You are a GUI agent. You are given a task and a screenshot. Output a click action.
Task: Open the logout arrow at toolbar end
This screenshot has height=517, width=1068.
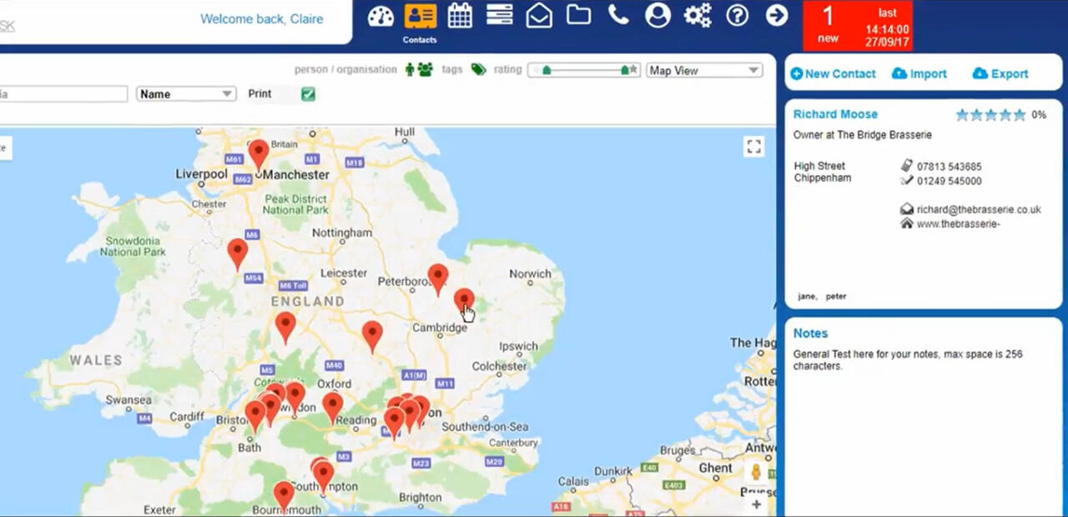click(x=776, y=15)
